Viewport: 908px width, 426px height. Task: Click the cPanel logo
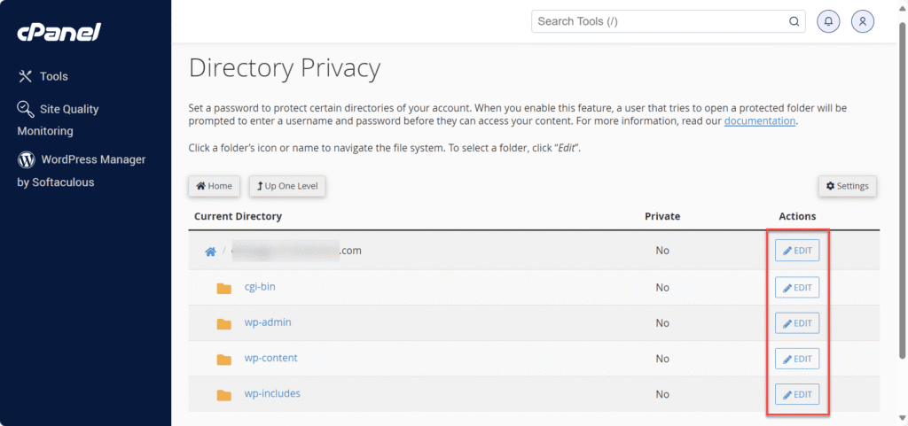tap(59, 33)
